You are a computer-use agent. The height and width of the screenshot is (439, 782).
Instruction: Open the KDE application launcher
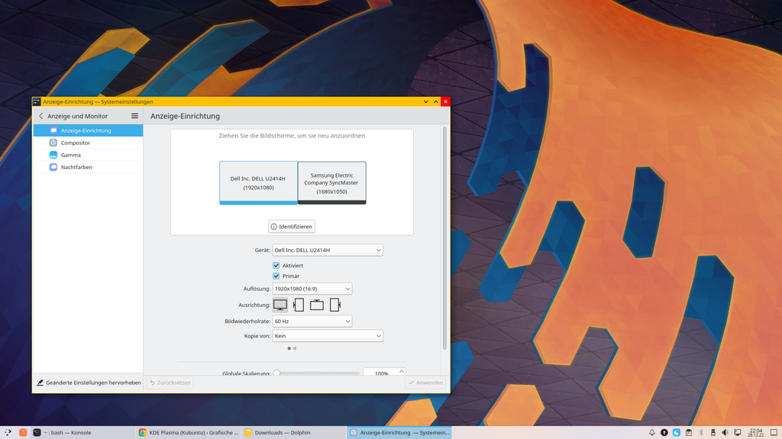pos(8,432)
